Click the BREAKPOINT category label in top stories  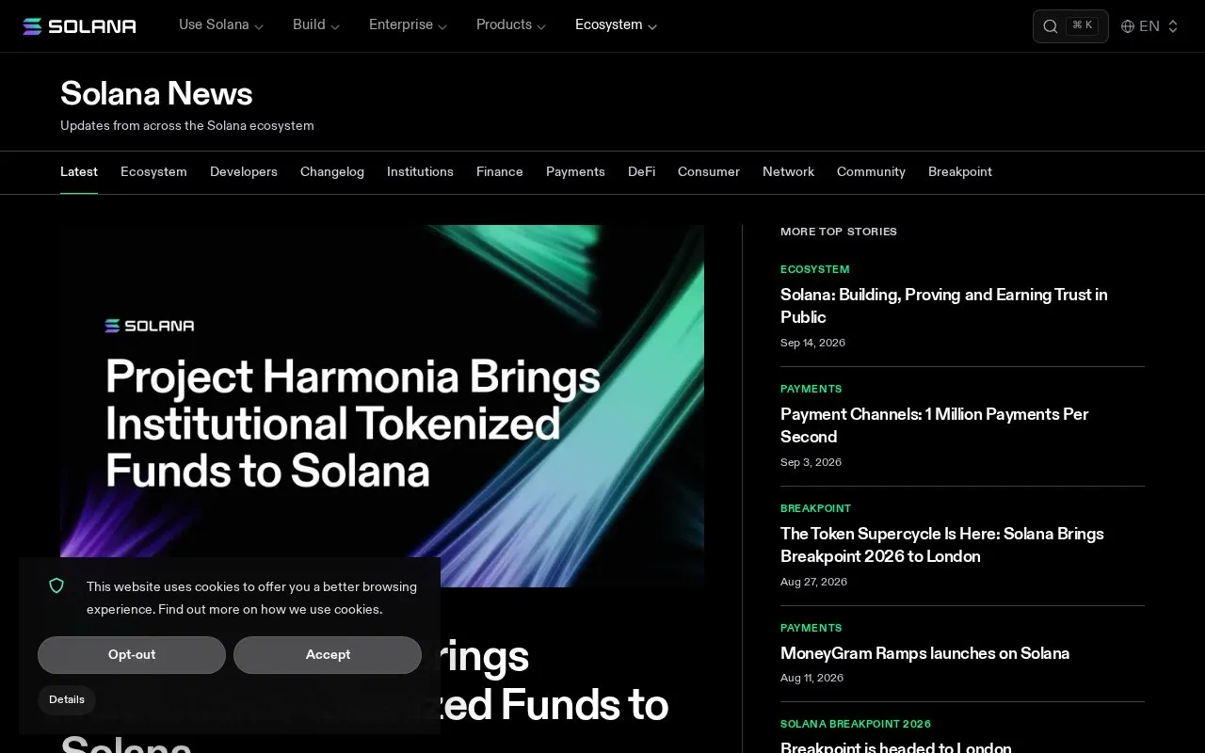click(815, 508)
